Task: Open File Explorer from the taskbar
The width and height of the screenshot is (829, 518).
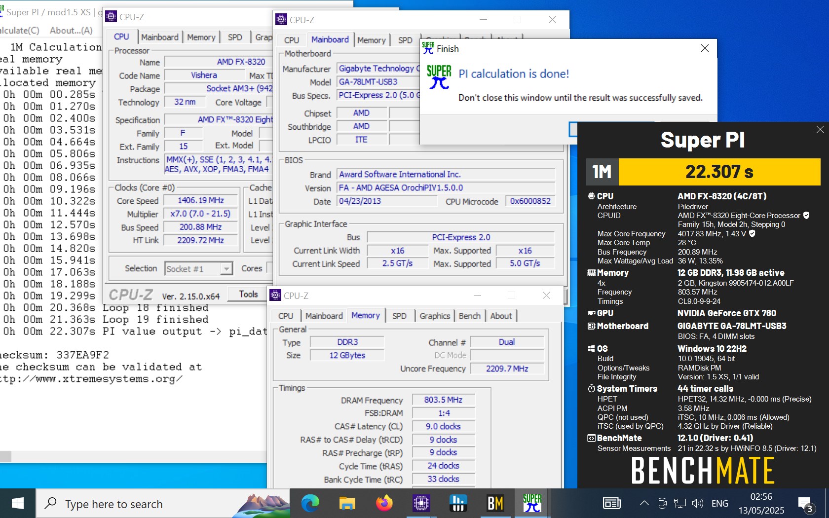Action: [347, 503]
